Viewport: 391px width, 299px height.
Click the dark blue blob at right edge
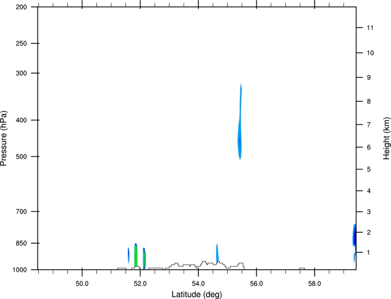click(x=354, y=236)
